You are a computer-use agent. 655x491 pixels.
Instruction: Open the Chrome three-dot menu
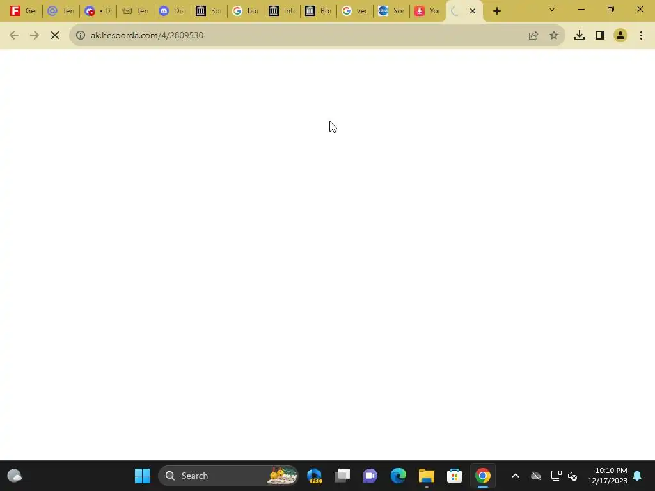[641, 36]
